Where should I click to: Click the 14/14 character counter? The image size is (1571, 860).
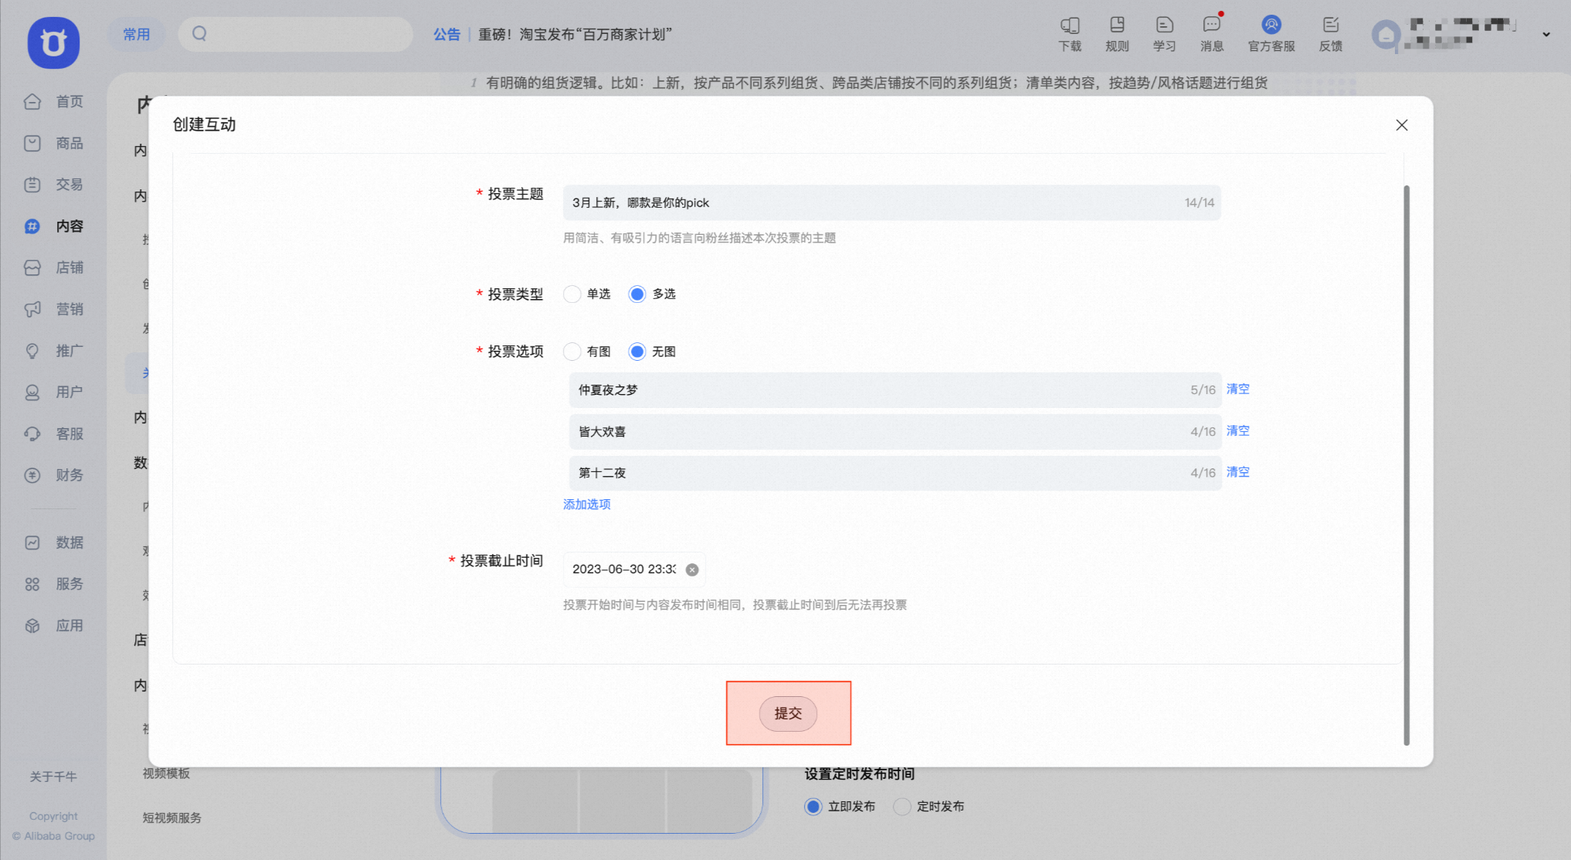click(x=1199, y=202)
